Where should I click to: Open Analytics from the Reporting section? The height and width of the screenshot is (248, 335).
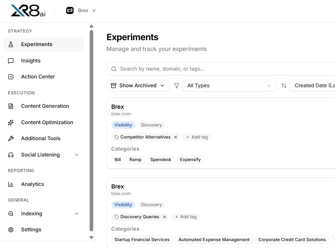point(32,184)
